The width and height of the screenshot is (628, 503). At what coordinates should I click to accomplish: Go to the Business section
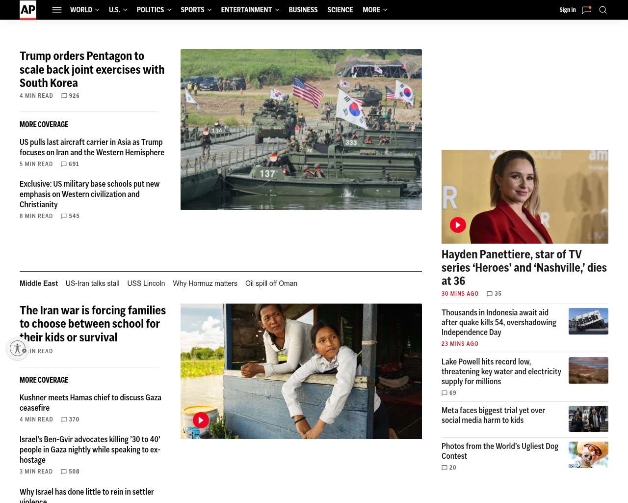click(303, 10)
